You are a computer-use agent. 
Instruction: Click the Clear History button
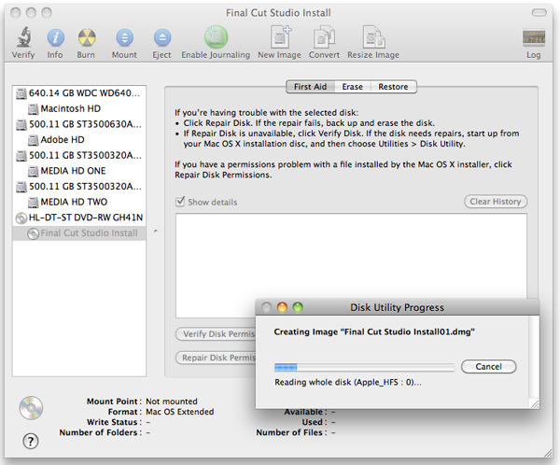coord(496,202)
